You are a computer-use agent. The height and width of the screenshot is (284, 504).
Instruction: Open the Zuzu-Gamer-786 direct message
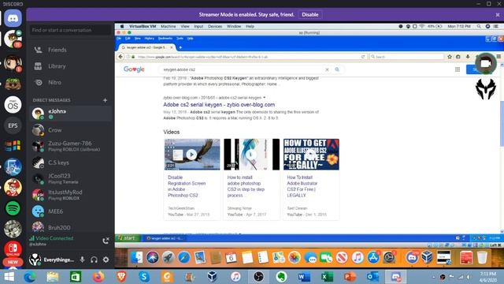pos(71,146)
